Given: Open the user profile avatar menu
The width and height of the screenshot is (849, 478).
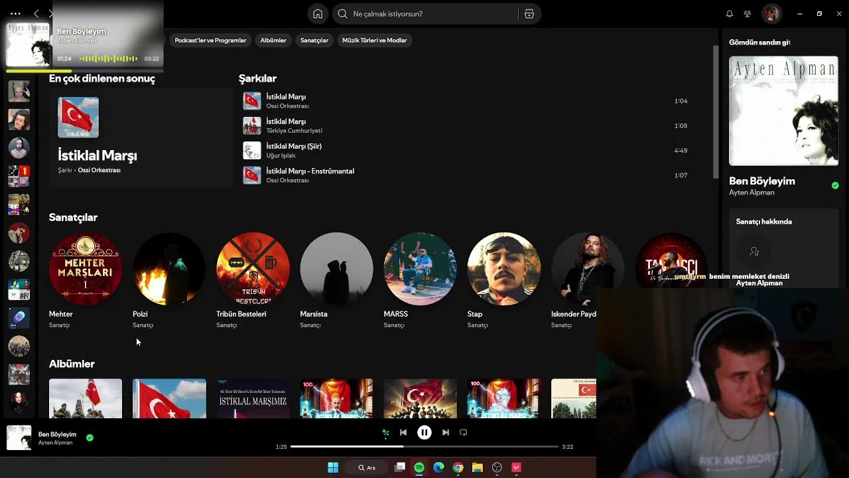Looking at the screenshot, I should 771,13.
